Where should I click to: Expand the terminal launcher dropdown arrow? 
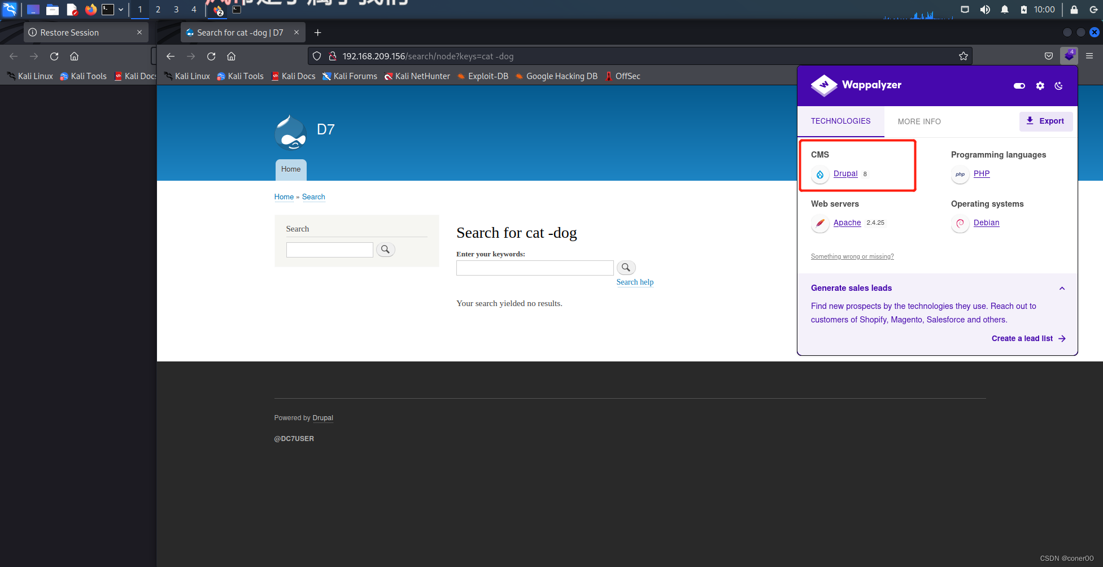[121, 10]
